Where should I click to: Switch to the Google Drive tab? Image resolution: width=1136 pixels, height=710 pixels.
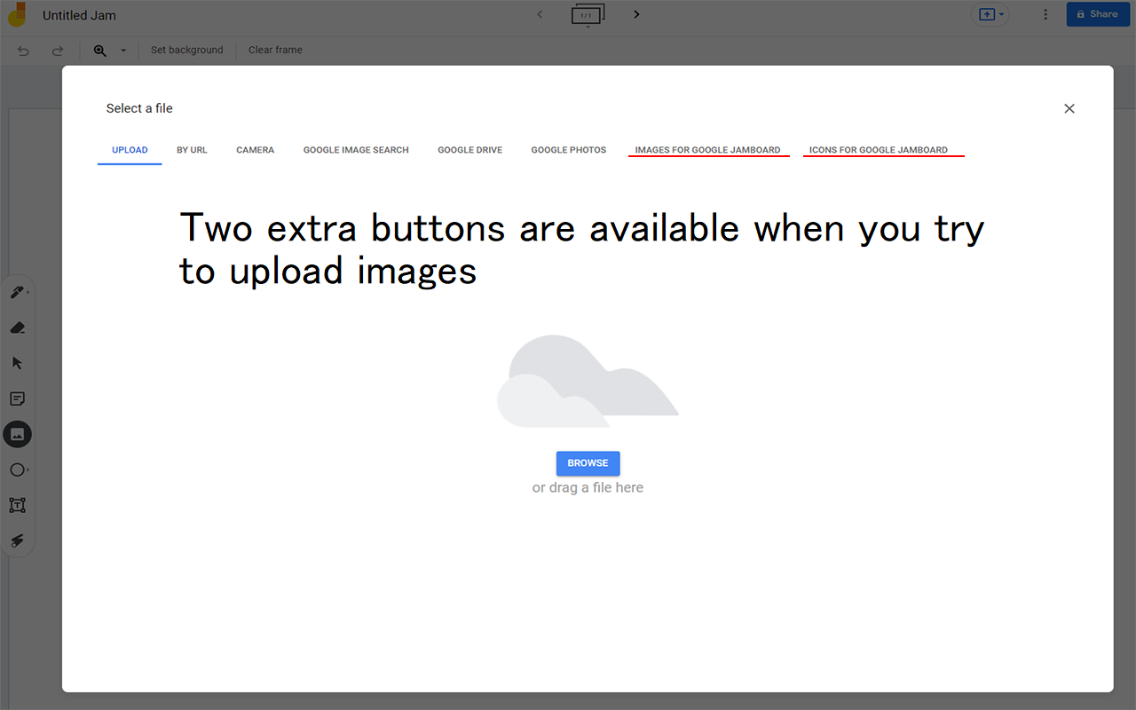469,149
